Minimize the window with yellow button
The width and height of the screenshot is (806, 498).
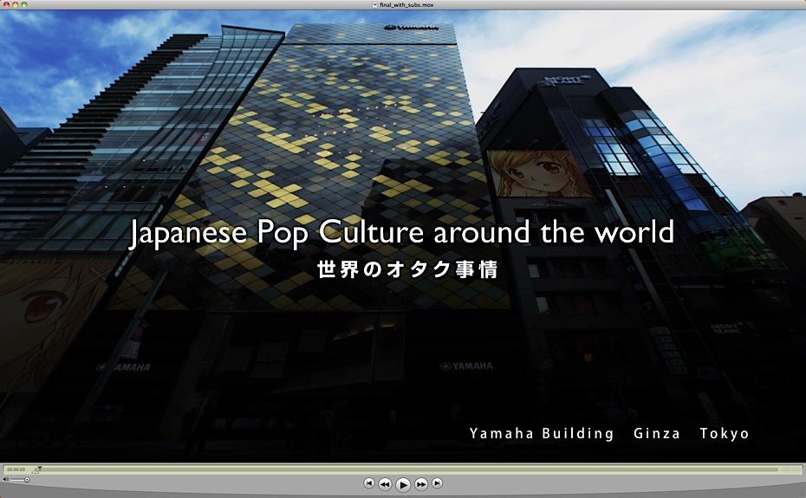15,4
